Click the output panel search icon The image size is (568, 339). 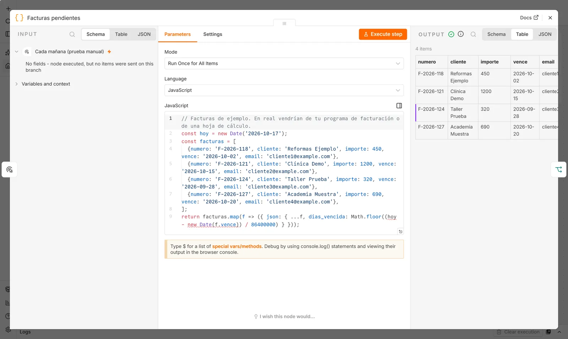473,34
